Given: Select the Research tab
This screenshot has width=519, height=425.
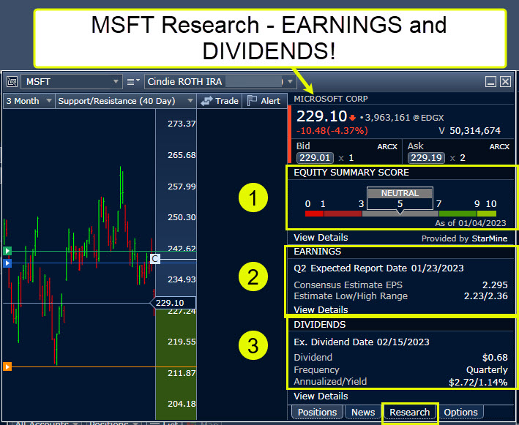Looking at the screenshot, I should coord(409,412).
